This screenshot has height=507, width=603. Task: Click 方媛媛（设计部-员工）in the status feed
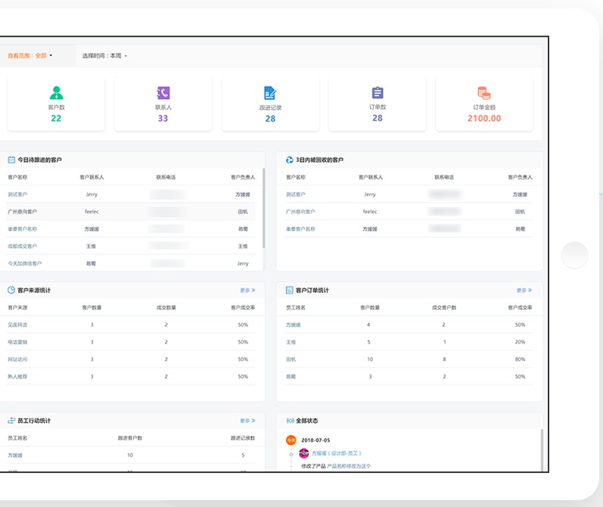coord(337,453)
